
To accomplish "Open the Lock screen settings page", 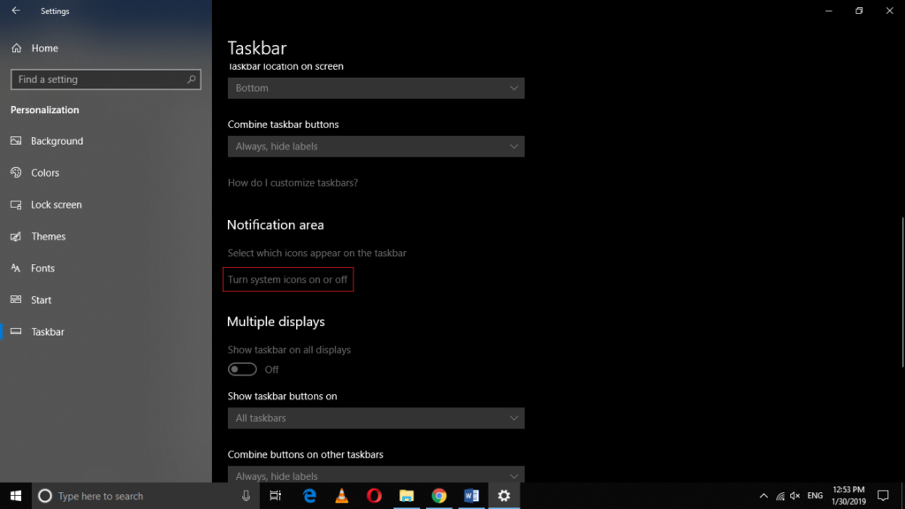I will pyautogui.click(x=56, y=204).
